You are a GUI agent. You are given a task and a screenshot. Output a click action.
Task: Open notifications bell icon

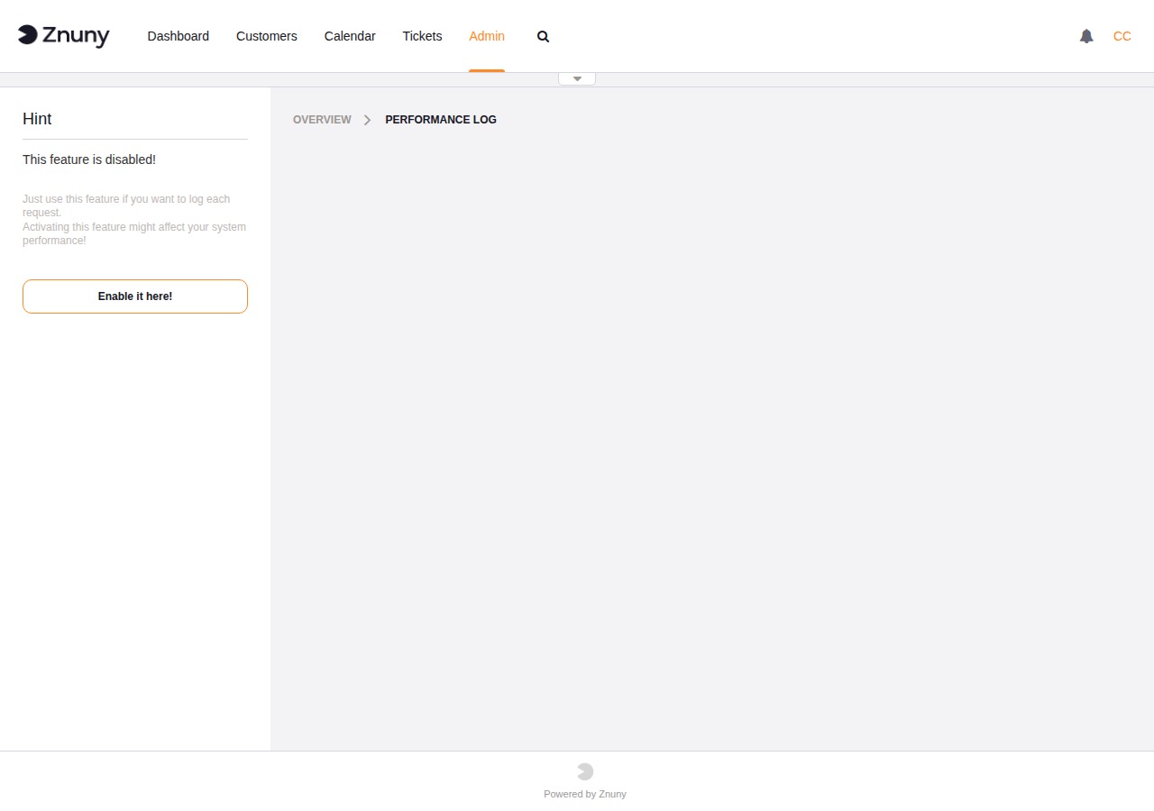1086,36
